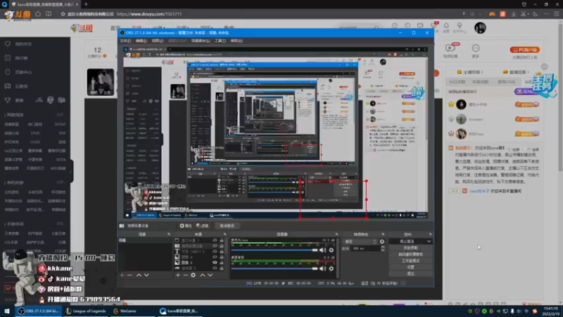The width and height of the screenshot is (563, 317).
Task: Open 创作中心 lightbulb icon in Douyu header
Action: click(x=460, y=25)
